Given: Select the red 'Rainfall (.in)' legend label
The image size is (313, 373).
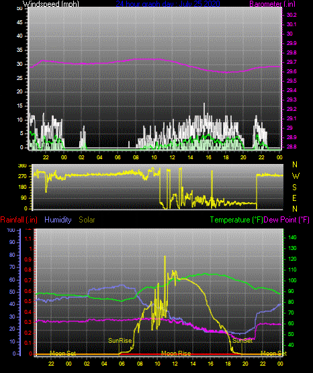Looking at the screenshot, I should pos(19,220).
